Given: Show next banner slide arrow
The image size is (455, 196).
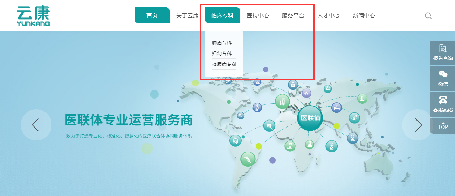Looking at the screenshot, I should point(418,125).
